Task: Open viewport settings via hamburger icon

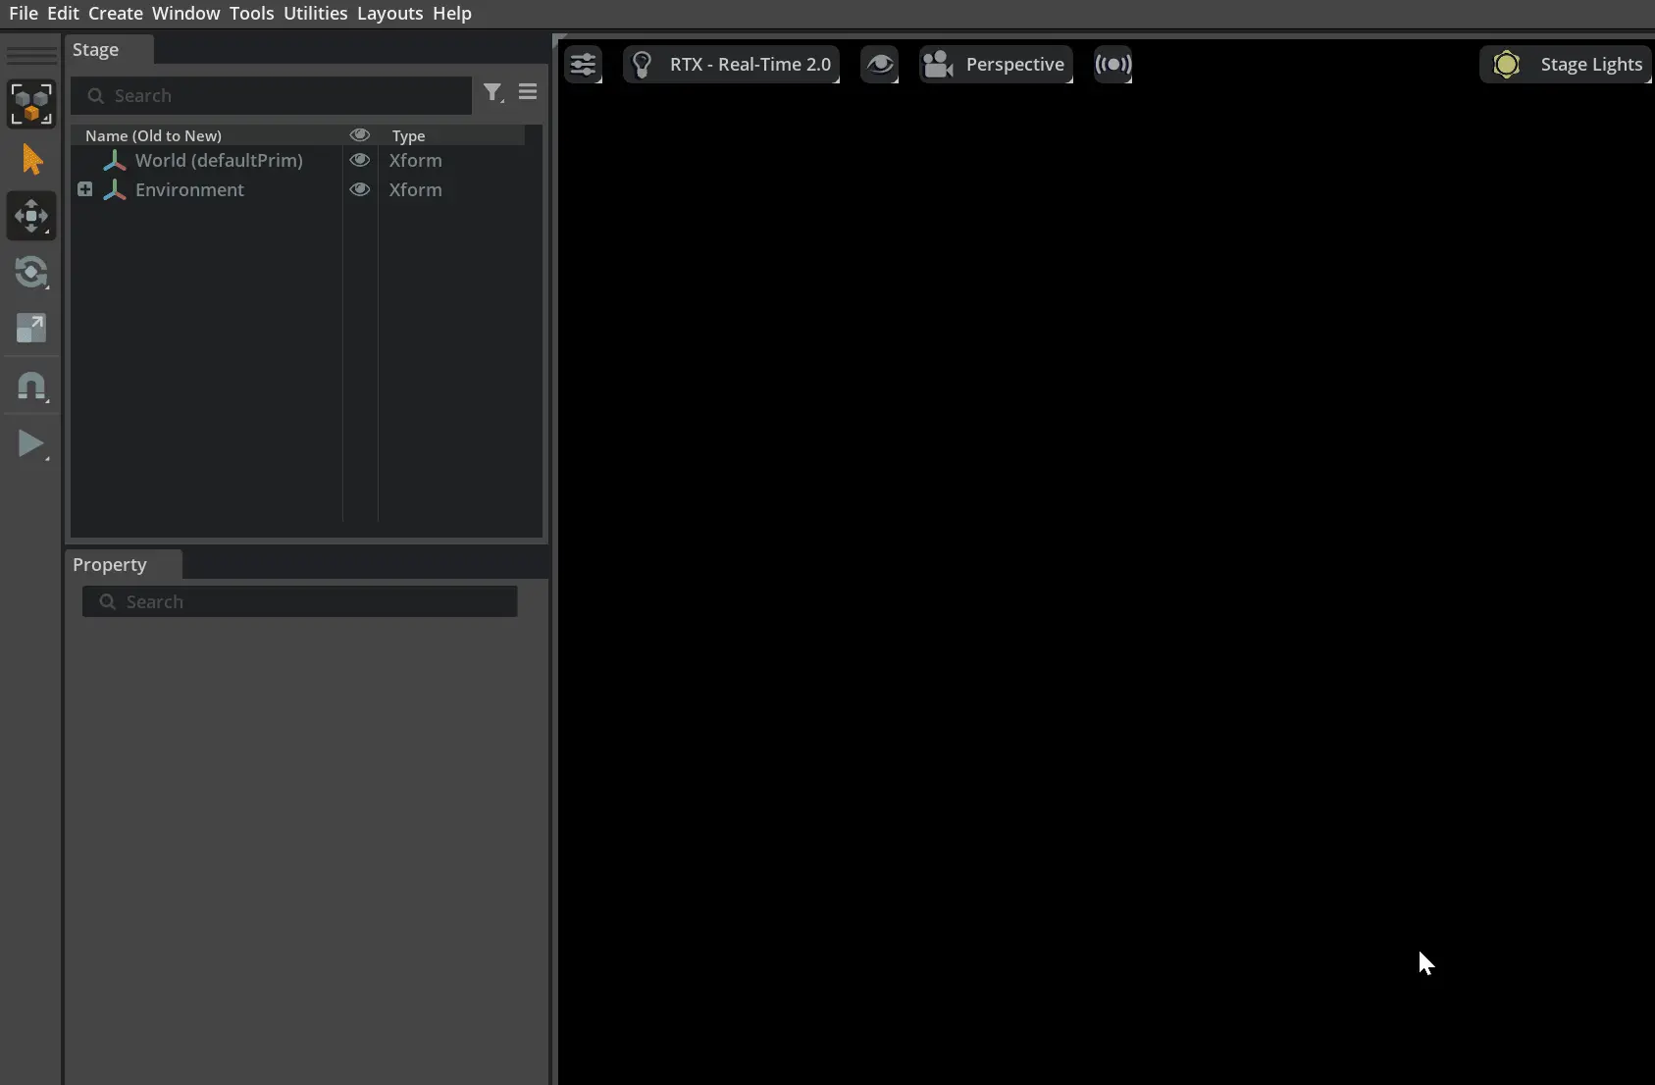Action: (x=584, y=64)
